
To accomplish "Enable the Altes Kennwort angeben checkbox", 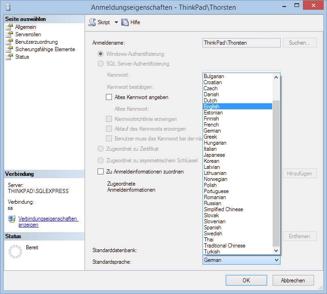I will click(109, 97).
